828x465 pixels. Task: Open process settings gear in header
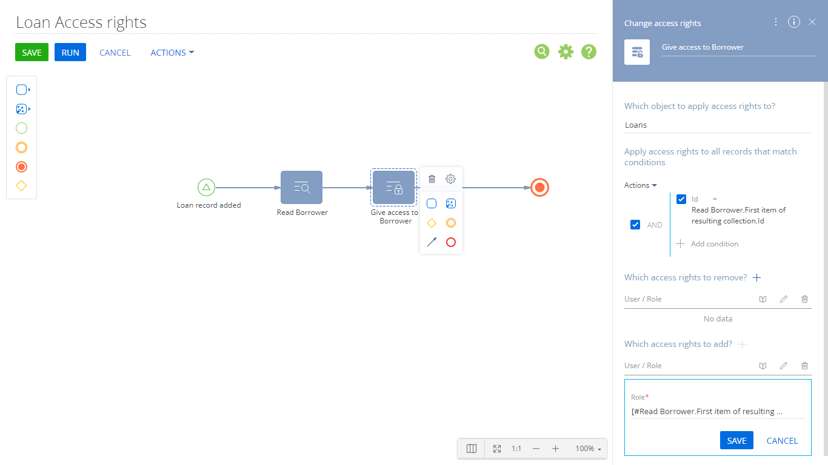point(566,52)
